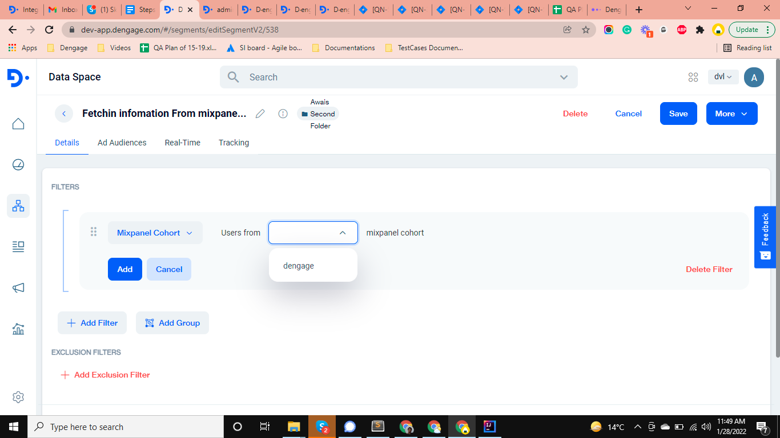This screenshot has width=780, height=438.
Task: Click the Search input field
Action: pos(394,77)
